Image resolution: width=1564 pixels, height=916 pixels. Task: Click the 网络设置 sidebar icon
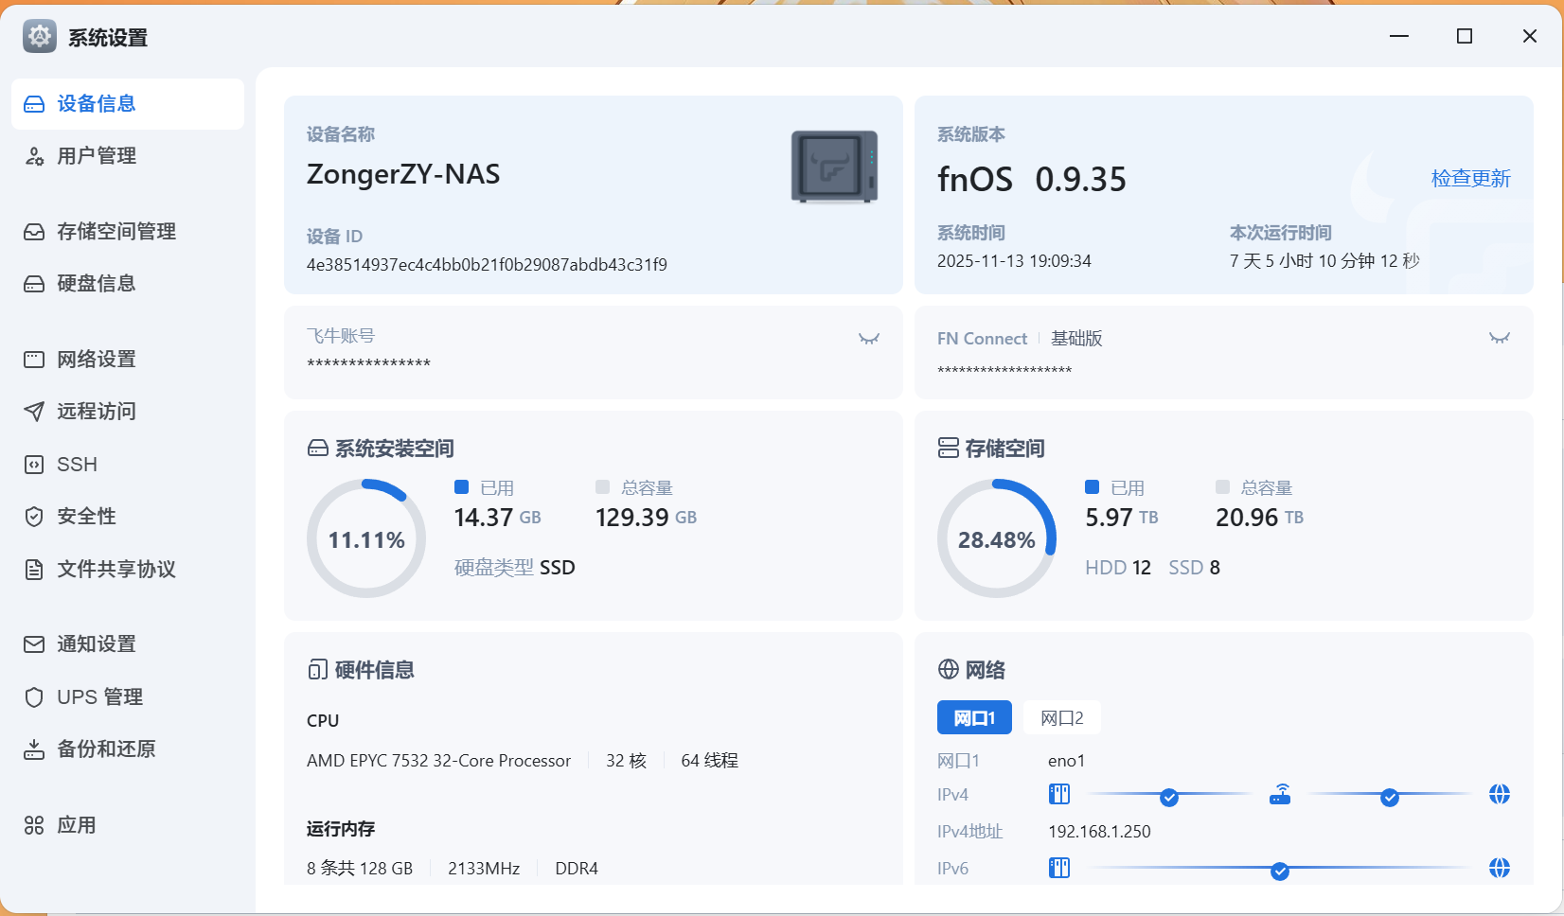pyautogui.click(x=34, y=359)
